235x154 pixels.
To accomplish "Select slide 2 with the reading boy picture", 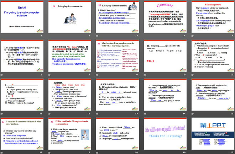I will tap(70, 17).
